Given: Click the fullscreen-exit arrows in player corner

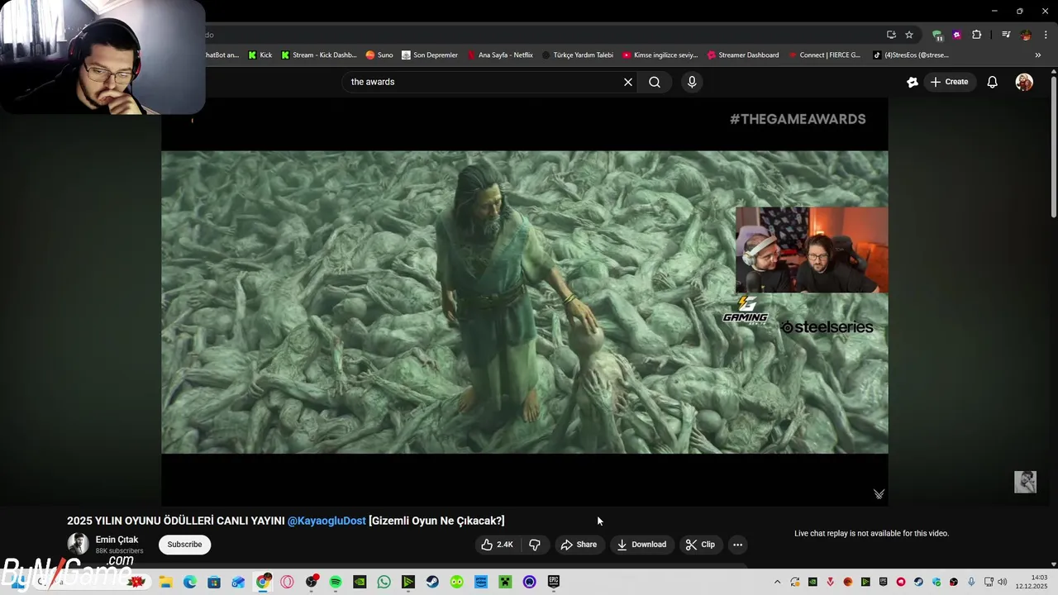Looking at the screenshot, I should [879, 494].
